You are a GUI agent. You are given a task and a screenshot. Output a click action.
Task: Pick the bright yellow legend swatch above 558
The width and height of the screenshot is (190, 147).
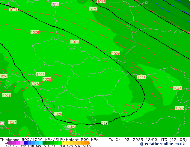coord(64,143)
